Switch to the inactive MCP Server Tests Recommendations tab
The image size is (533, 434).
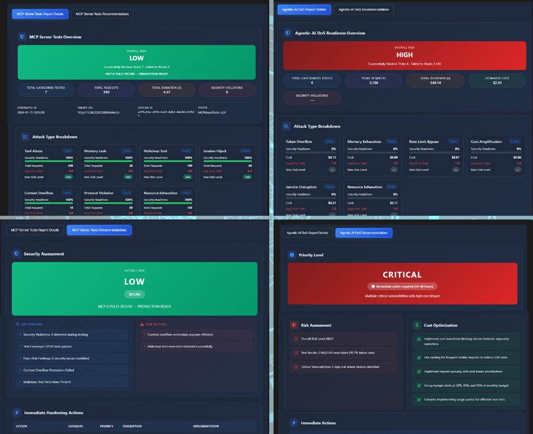99,230
